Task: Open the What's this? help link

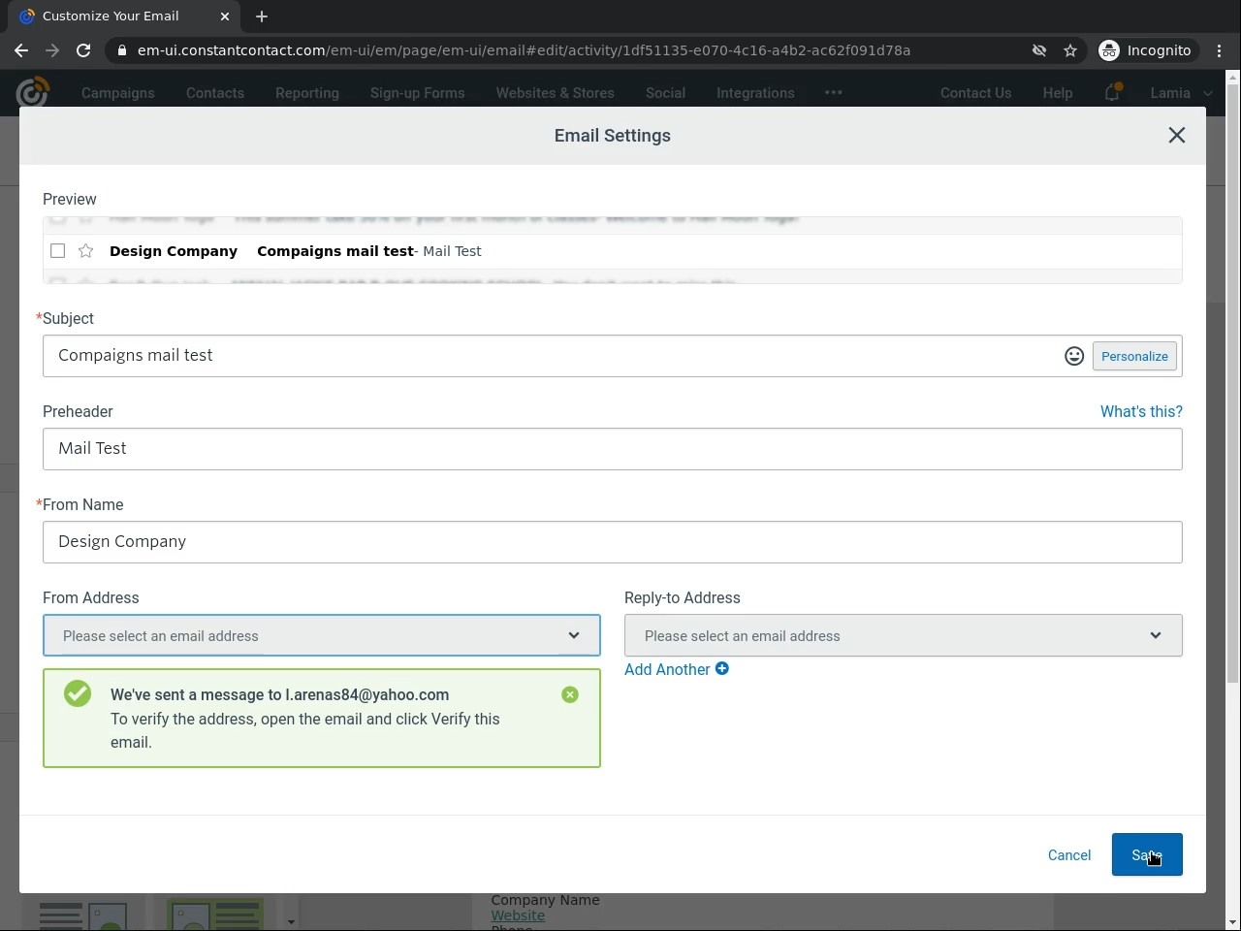Action: coord(1141,411)
